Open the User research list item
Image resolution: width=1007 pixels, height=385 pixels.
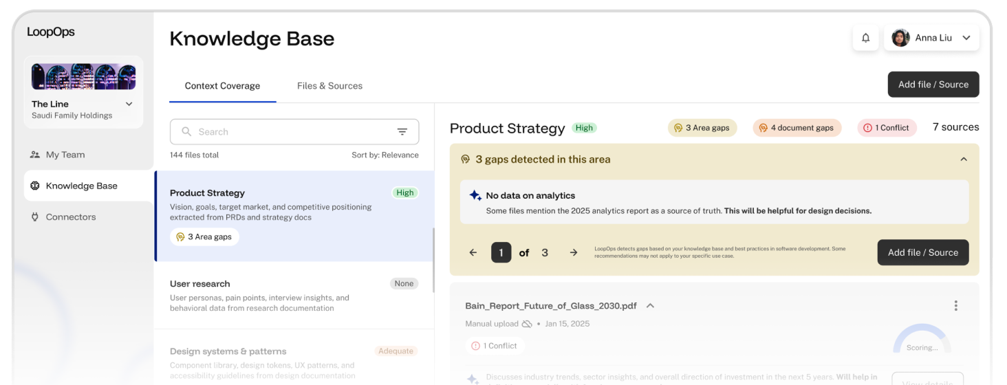point(294,296)
